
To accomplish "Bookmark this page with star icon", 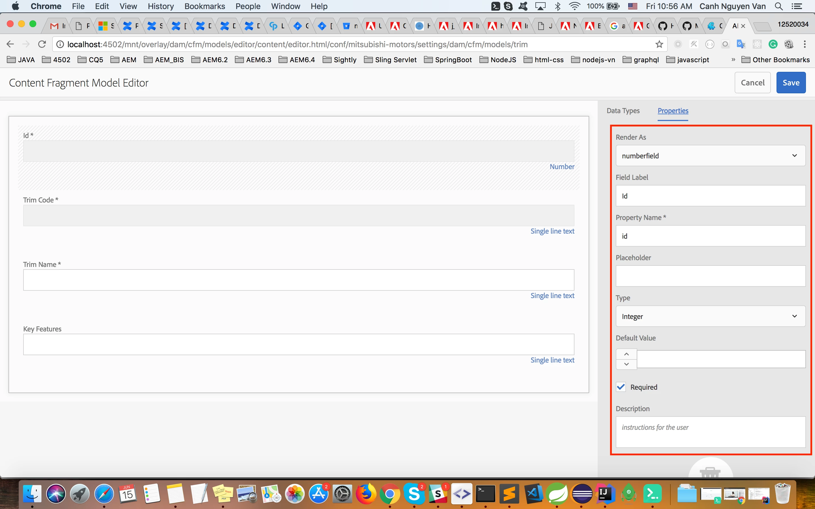I will click(x=659, y=44).
